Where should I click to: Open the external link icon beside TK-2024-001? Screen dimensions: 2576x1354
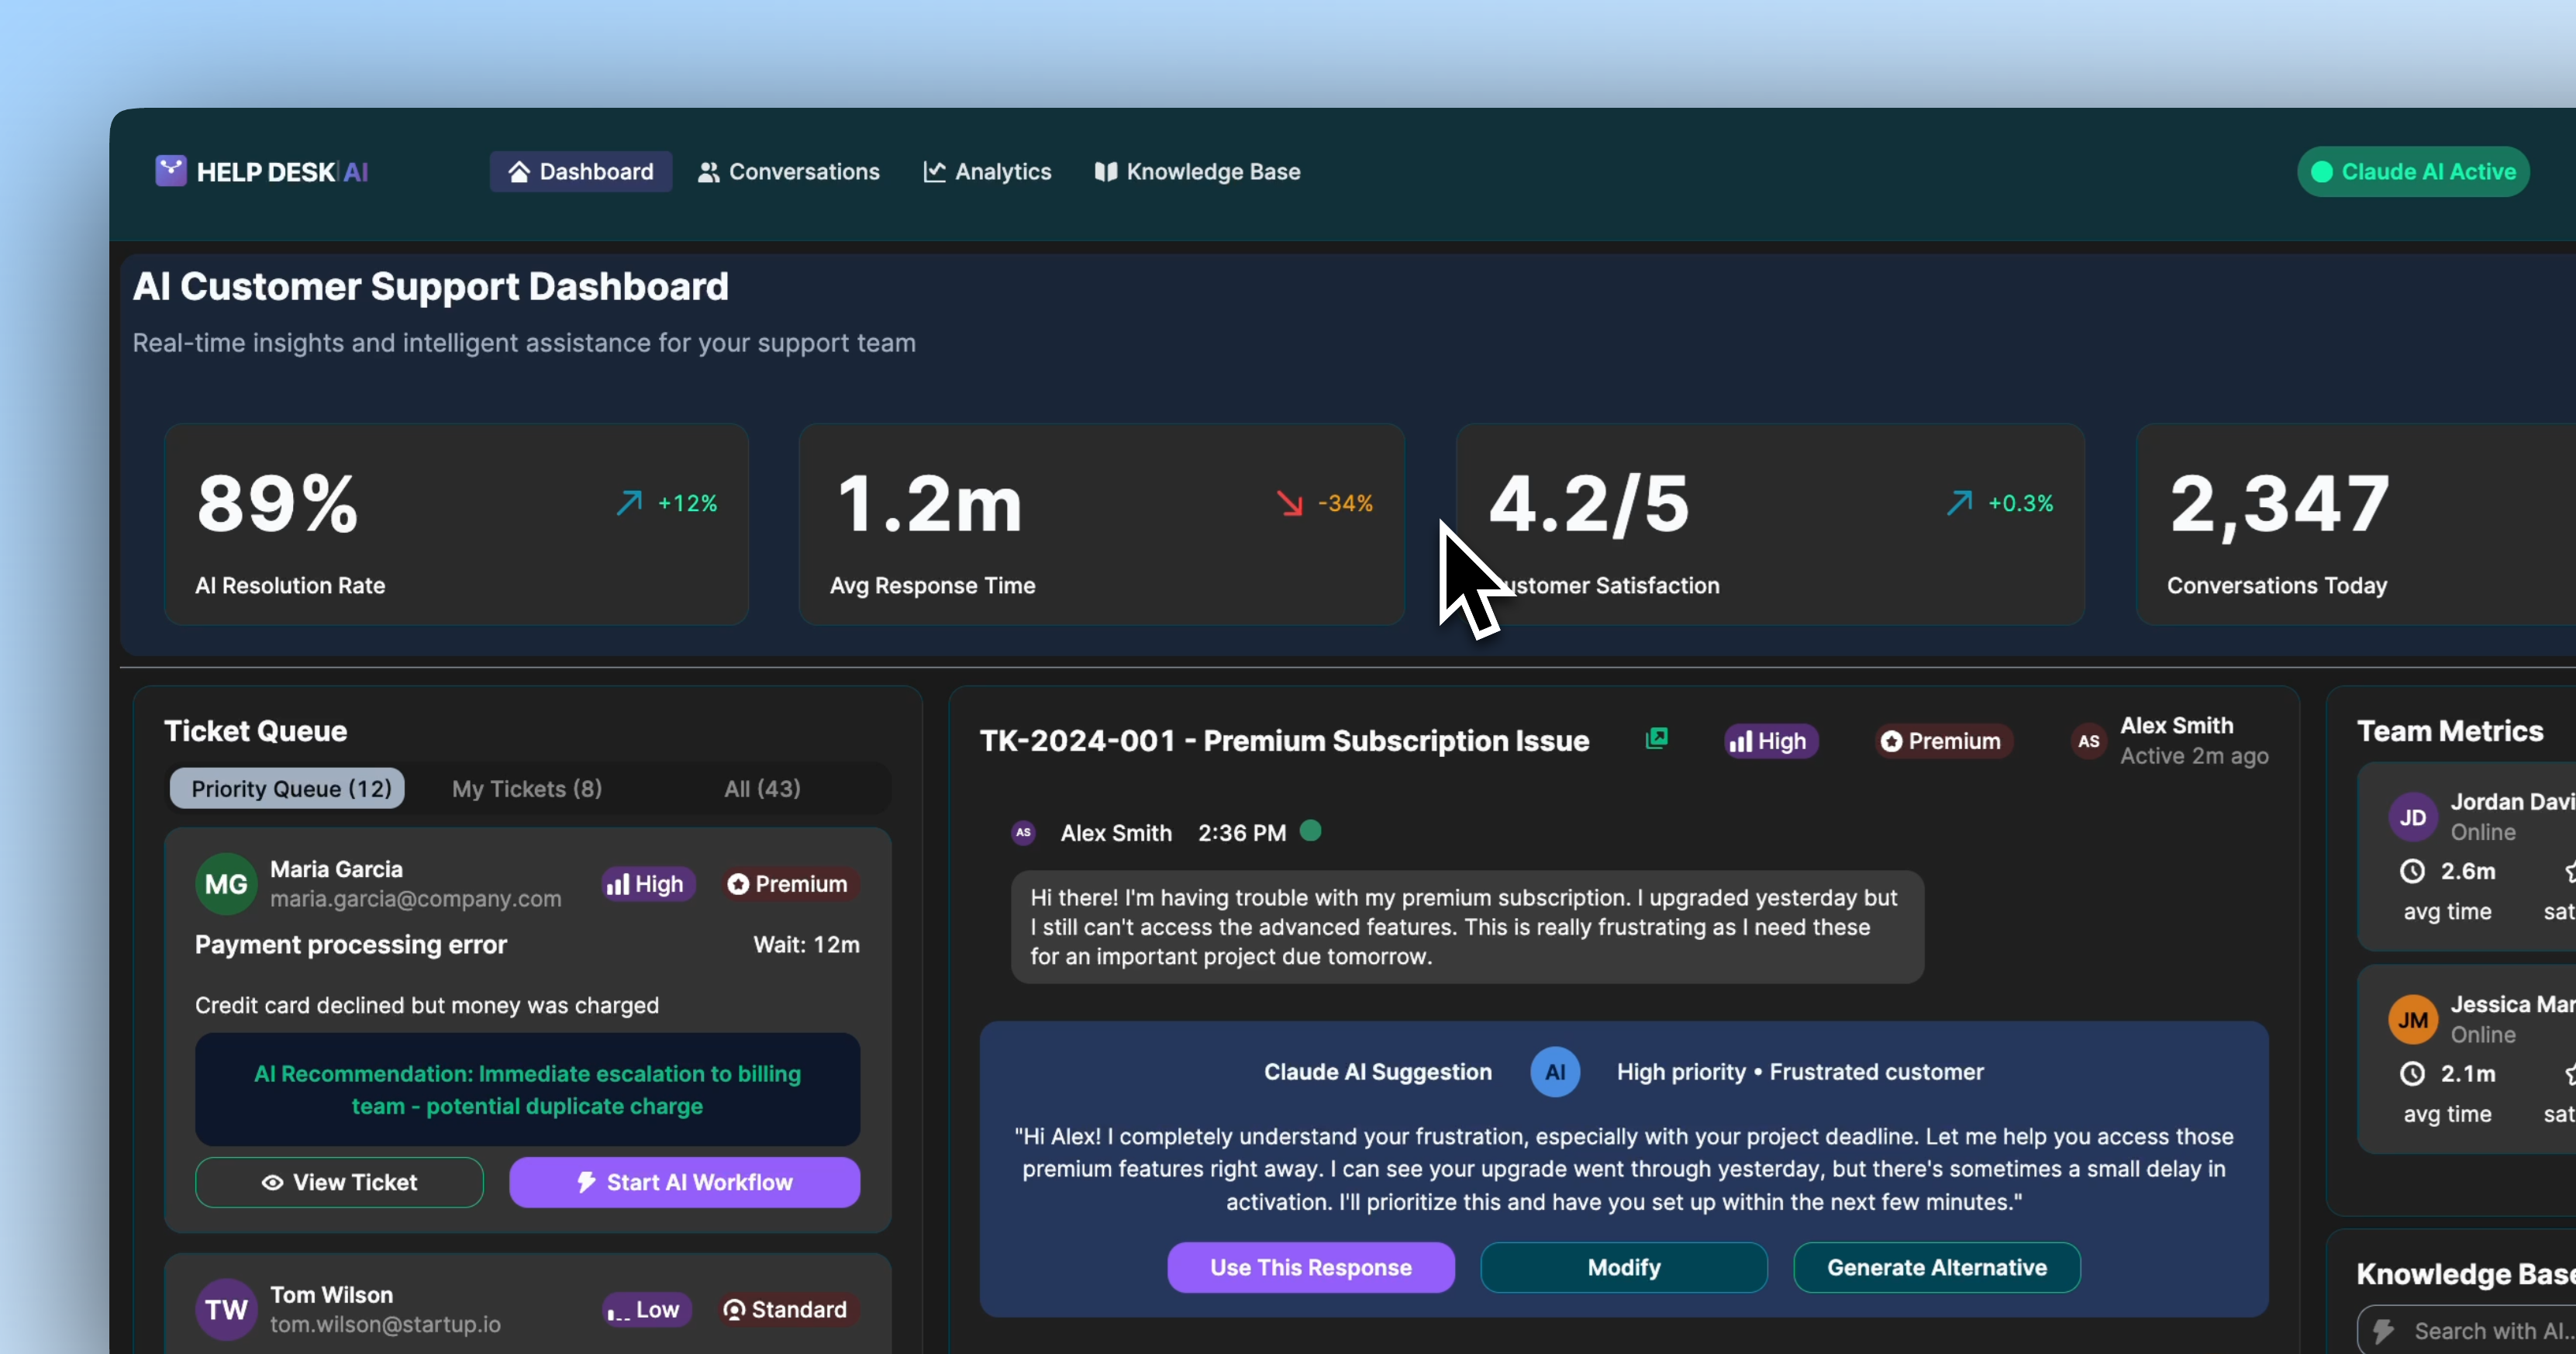pos(1656,740)
